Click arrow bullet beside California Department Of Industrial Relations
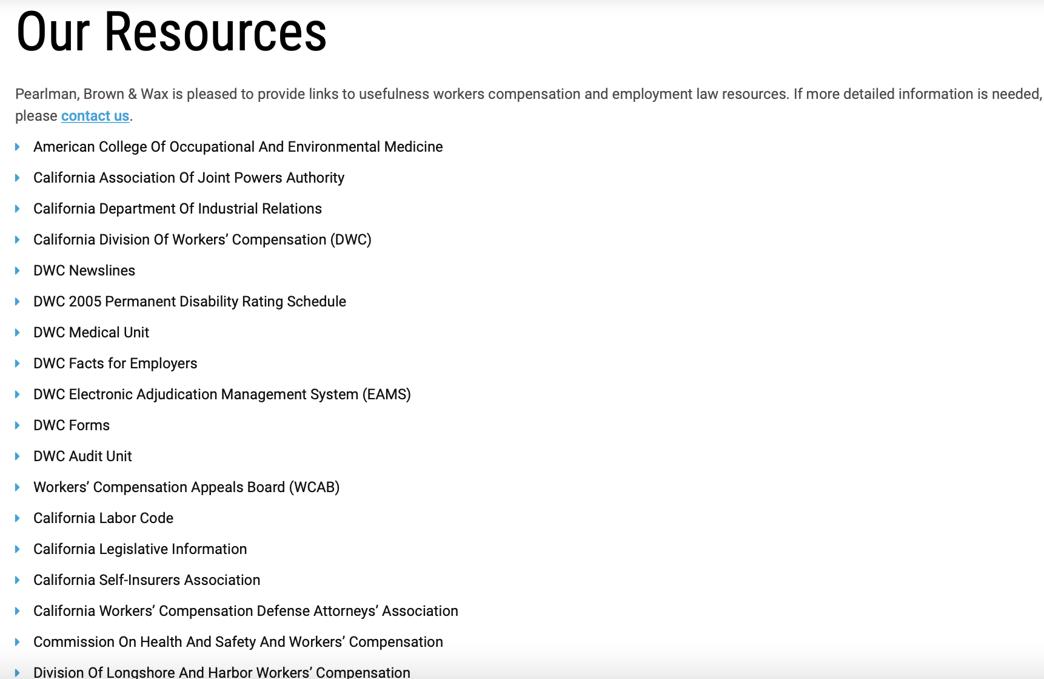Image resolution: width=1044 pixels, height=679 pixels. (18, 209)
